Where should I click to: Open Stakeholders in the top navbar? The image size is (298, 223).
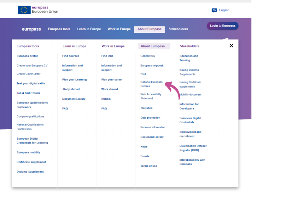coord(178,29)
